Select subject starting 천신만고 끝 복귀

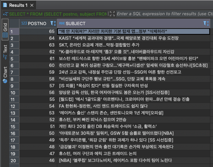pyautogui.click(x=134, y=66)
